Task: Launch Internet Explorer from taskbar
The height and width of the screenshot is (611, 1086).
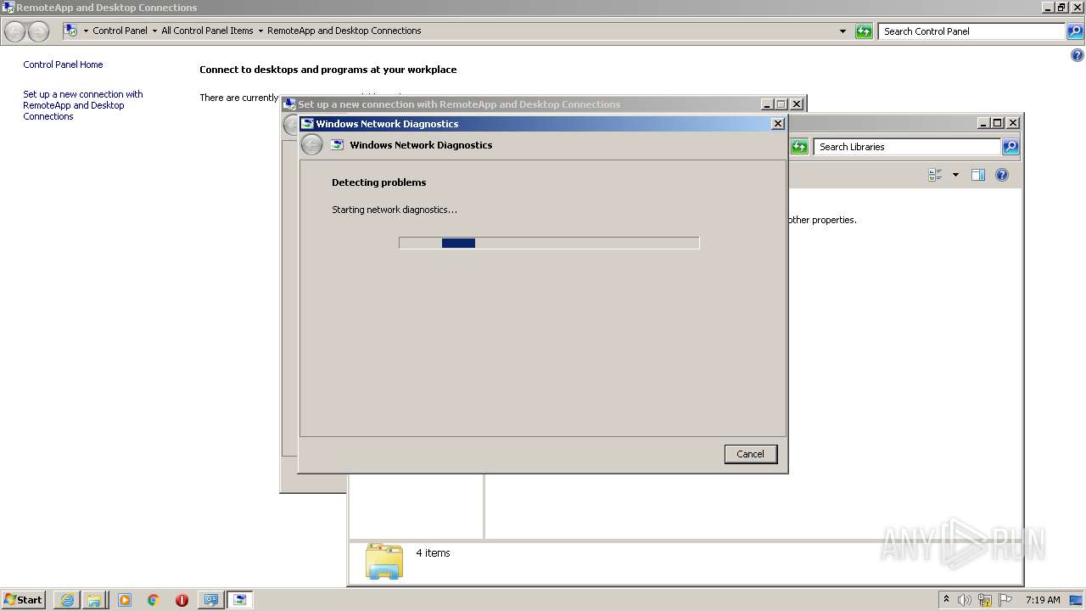Action: (x=67, y=600)
